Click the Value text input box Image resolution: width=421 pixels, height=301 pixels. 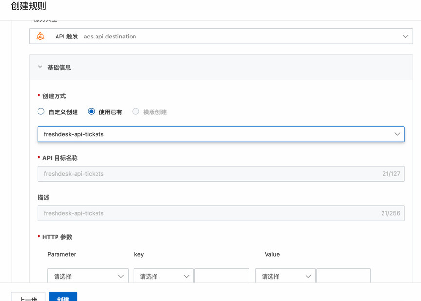pos(344,276)
